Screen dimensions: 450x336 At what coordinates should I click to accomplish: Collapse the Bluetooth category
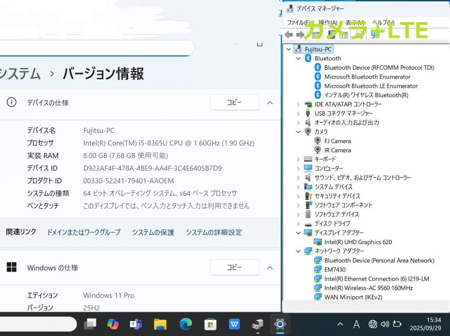pos(298,59)
